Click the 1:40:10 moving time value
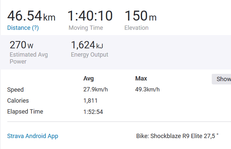231x149 pixels. pyautogui.click(x=90, y=16)
